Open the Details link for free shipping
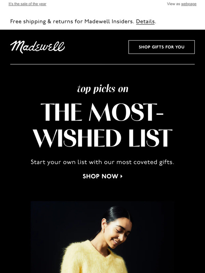The height and width of the screenshot is (273, 205). pyautogui.click(x=145, y=22)
